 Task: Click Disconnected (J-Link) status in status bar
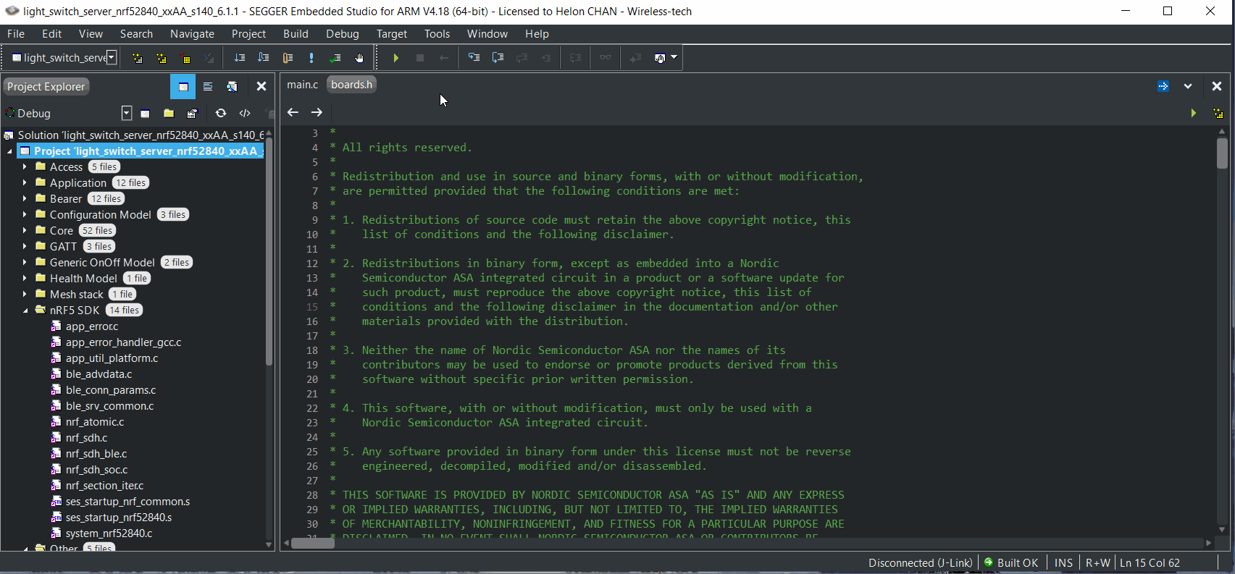click(x=920, y=563)
